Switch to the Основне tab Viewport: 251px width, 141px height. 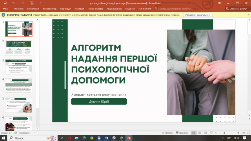tap(18, 9)
